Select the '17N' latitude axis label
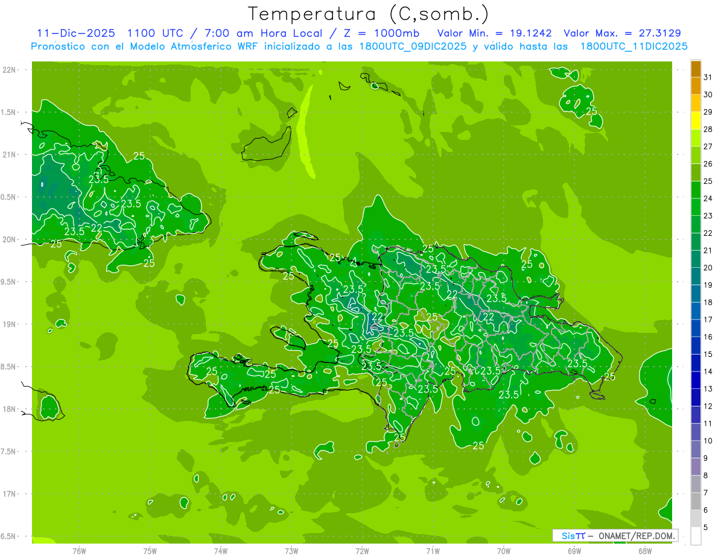The height and width of the screenshot is (559, 724). pos(10,494)
